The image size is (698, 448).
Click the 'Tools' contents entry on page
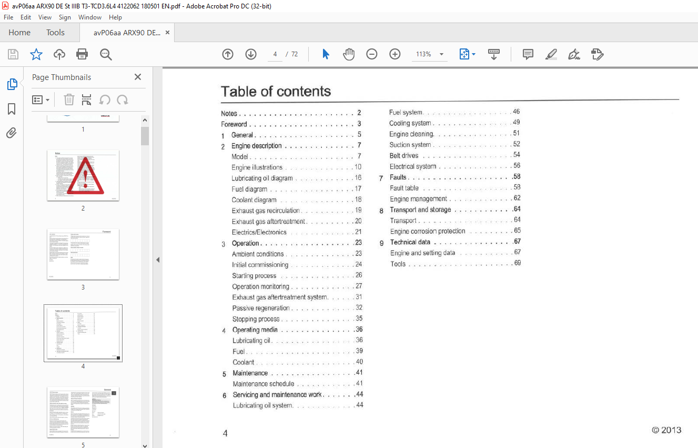pyautogui.click(x=398, y=264)
